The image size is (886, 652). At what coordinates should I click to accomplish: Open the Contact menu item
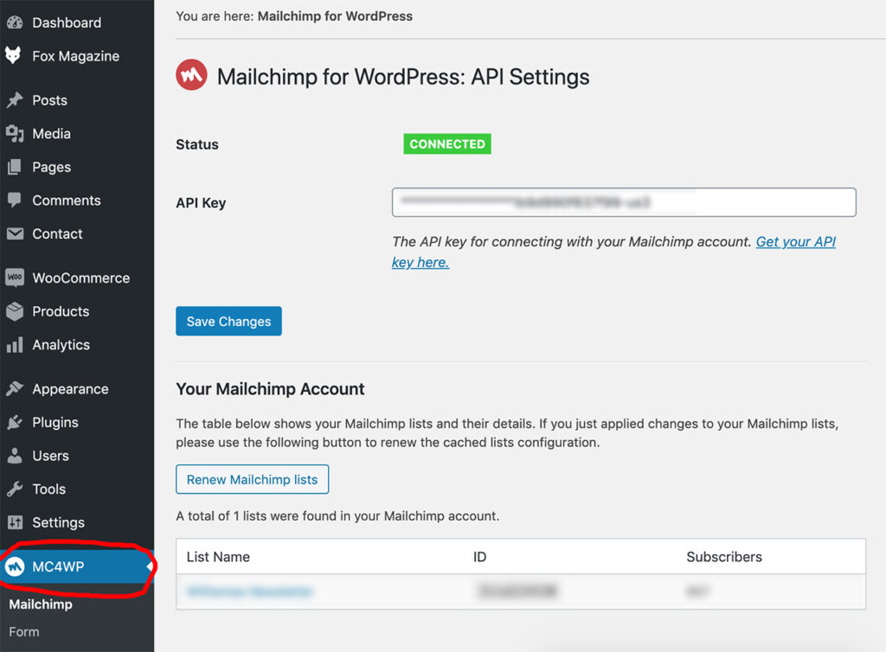click(57, 233)
